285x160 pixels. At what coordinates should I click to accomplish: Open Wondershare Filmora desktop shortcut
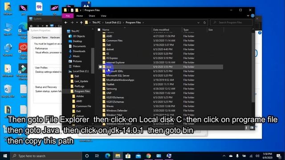click(23, 72)
